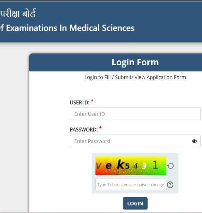The image size is (202, 213).
Task: Focus the Enter User ID field
Action: (135, 114)
